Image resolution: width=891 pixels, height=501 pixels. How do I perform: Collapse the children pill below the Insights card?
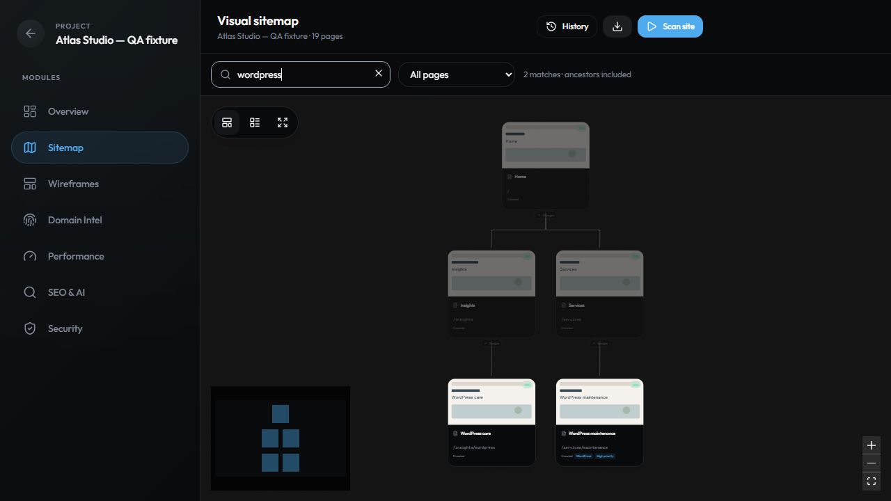pos(491,343)
